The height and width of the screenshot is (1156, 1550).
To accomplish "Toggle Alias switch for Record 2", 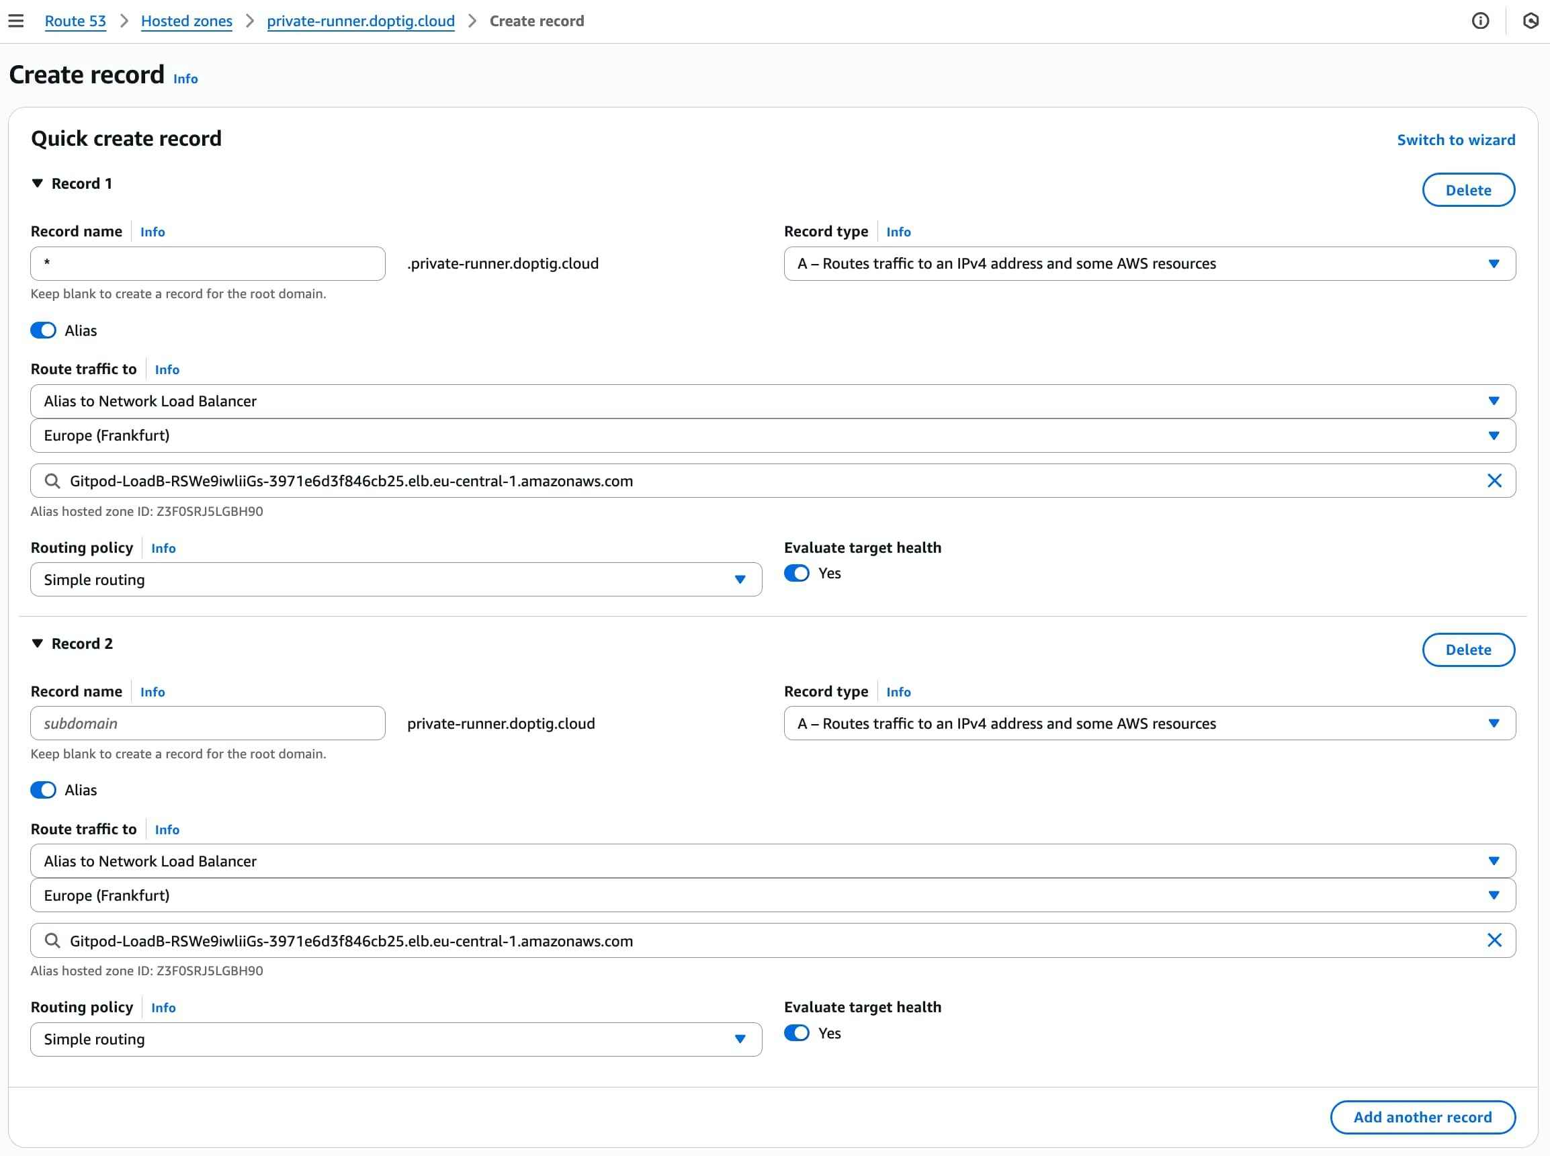I will (44, 790).
